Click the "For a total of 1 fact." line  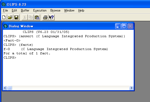pos(27,53)
